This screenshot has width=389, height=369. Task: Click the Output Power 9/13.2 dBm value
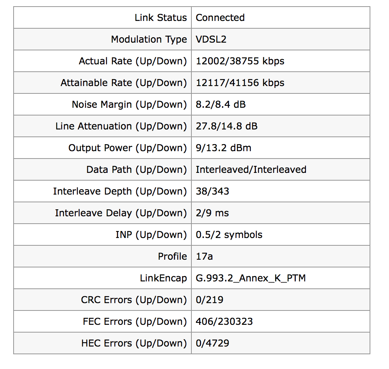pos(223,148)
